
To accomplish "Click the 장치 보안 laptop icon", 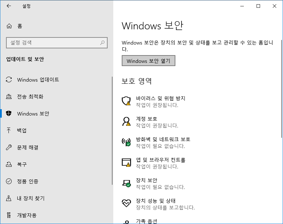I will [x=126, y=183].
